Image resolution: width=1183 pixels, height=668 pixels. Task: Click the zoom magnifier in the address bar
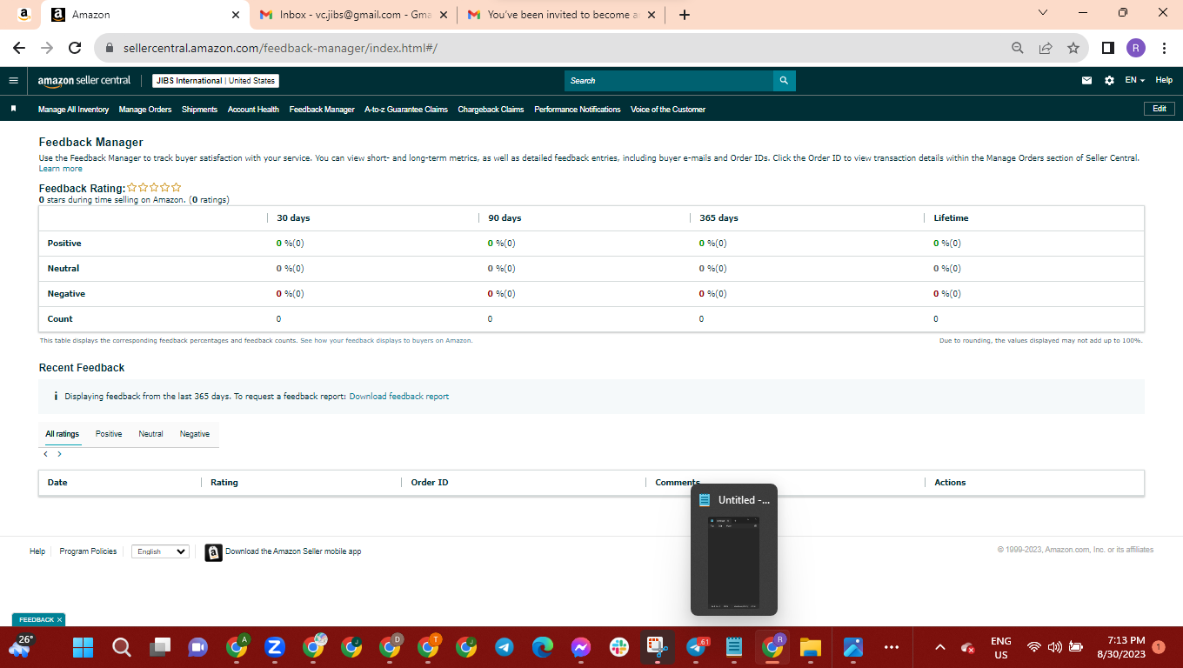tap(1017, 48)
